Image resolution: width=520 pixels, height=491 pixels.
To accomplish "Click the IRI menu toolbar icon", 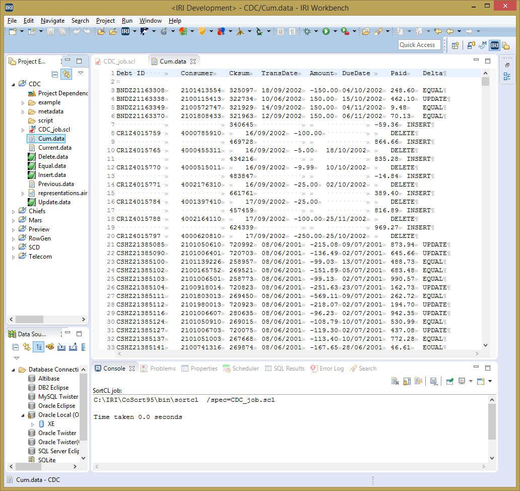I will pos(125,32).
